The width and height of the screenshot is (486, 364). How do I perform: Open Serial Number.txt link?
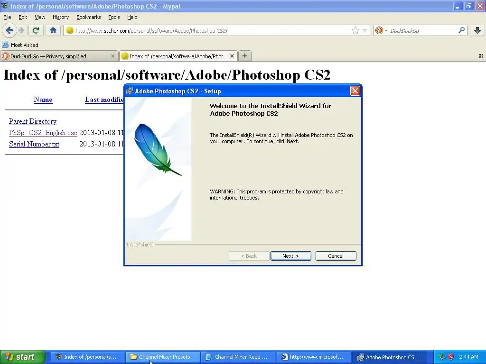34,144
